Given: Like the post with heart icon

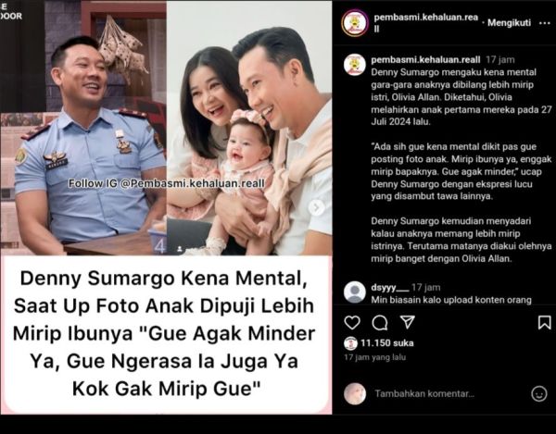Looking at the screenshot, I should pos(352,322).
